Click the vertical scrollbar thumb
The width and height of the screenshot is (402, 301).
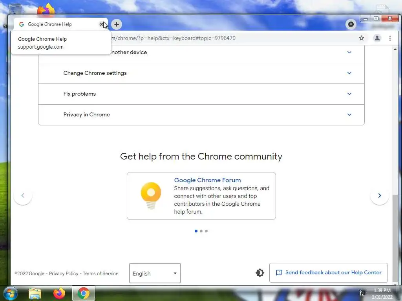[395, 238]
